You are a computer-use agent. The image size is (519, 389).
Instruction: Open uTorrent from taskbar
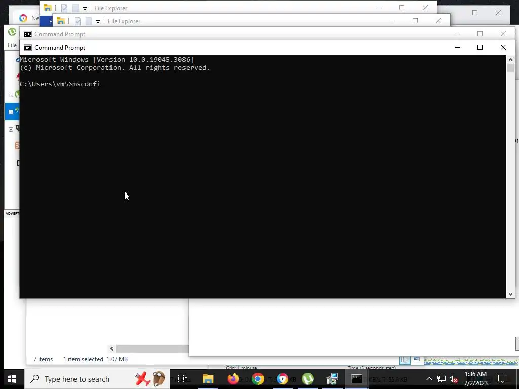pyautogui.click(x=308, y=379)
